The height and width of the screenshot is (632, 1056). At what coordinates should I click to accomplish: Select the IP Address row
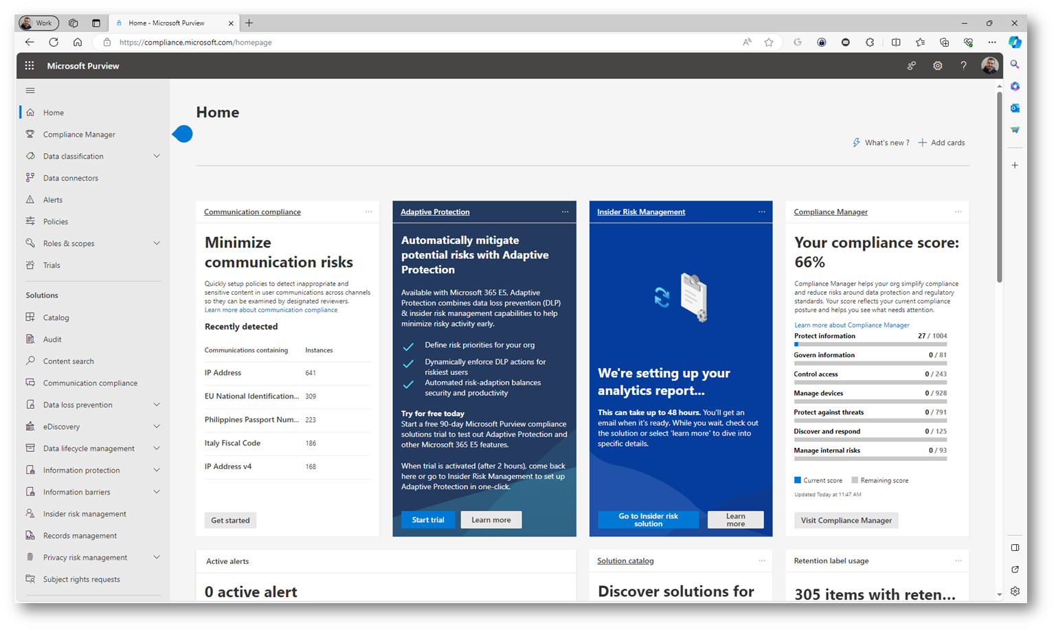click(287, 373)
